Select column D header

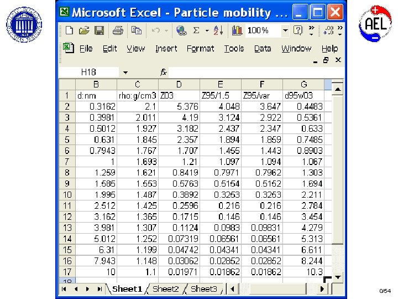click(179, 84)
